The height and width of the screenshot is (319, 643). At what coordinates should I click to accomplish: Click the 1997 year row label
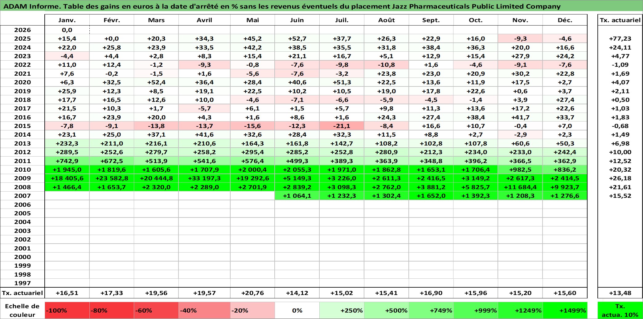[x=23, y=283]
